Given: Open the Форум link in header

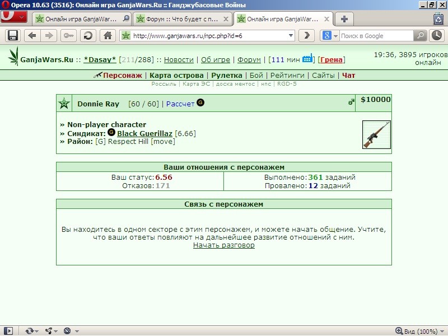Looking at the screenshot, I should click(x=249, y=60).
